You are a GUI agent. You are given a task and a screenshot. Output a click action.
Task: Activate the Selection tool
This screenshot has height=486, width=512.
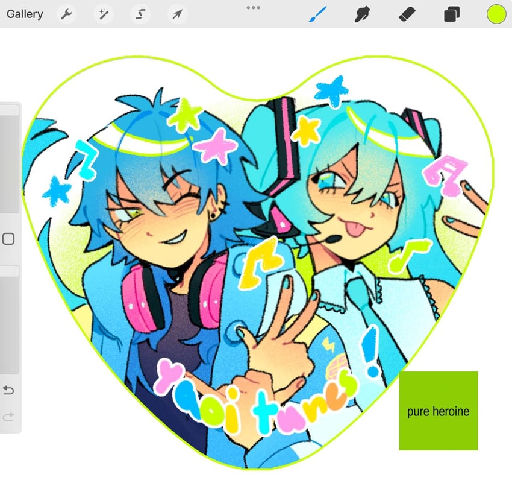click(140, 14)
